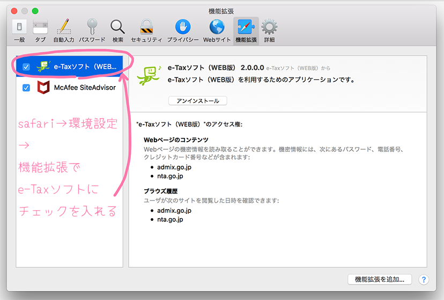Open the 自動入力 (AutoFill) pane
This screenshot has height=300, width=444.
point(64,31)
